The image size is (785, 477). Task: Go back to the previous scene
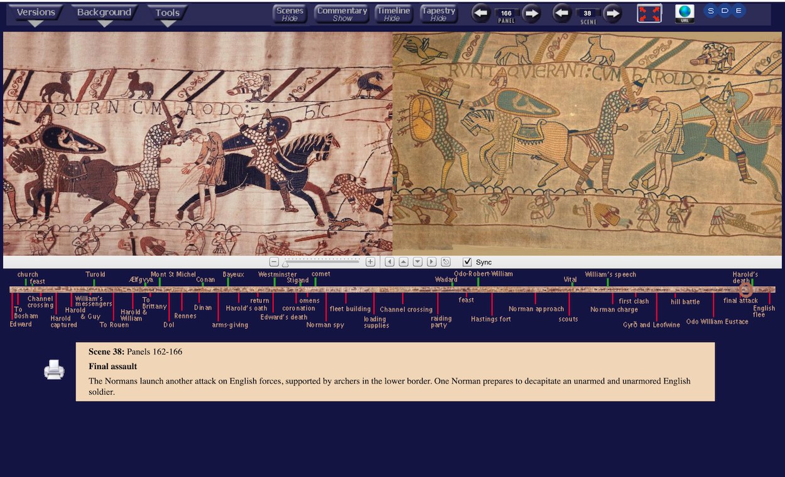562,13
